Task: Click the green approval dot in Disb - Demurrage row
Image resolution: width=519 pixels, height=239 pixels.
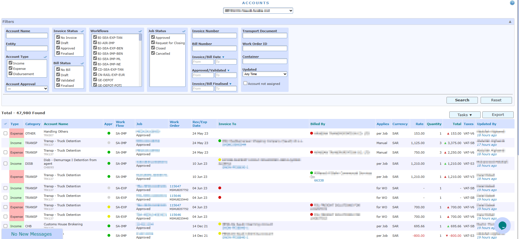Action: pyautogui.click(x=109, y=163)
